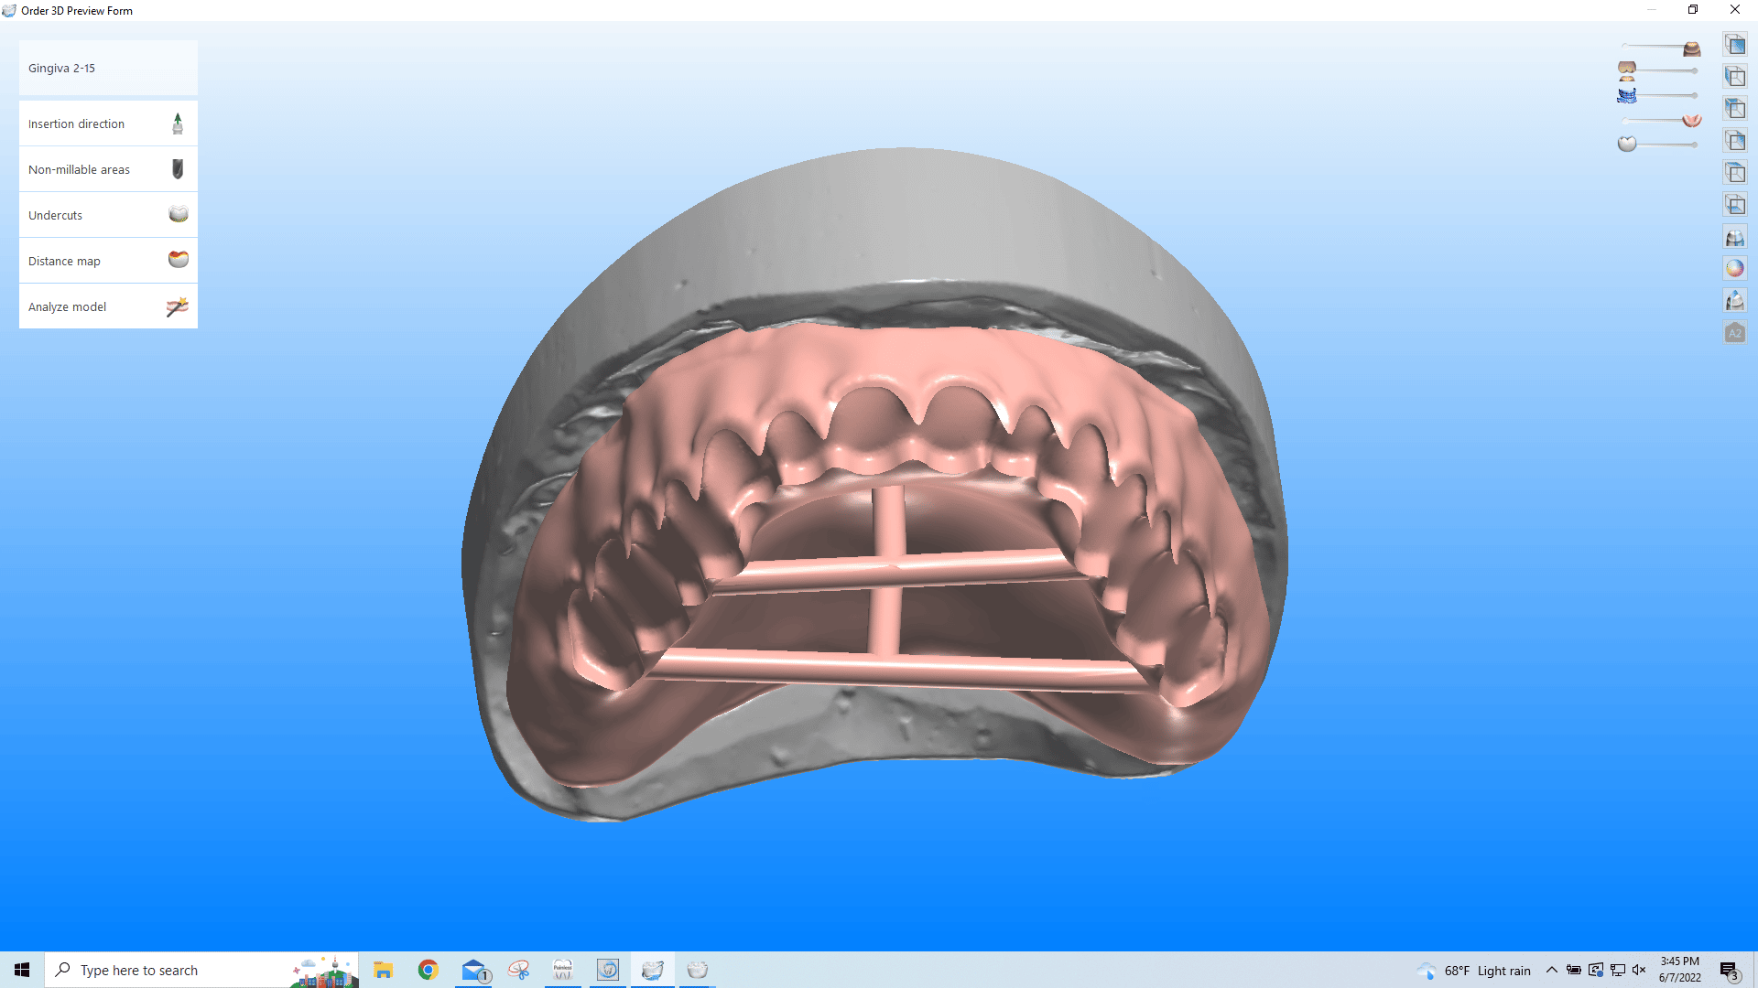Open the Insertion direction tool
Image resolution: width=1758 pixels, height=988 pixels.
107,123
